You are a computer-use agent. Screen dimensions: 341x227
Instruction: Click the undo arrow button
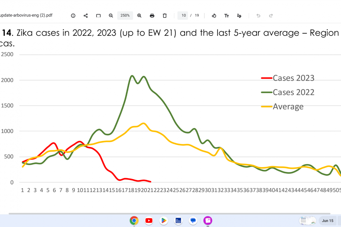coord(258,16)
